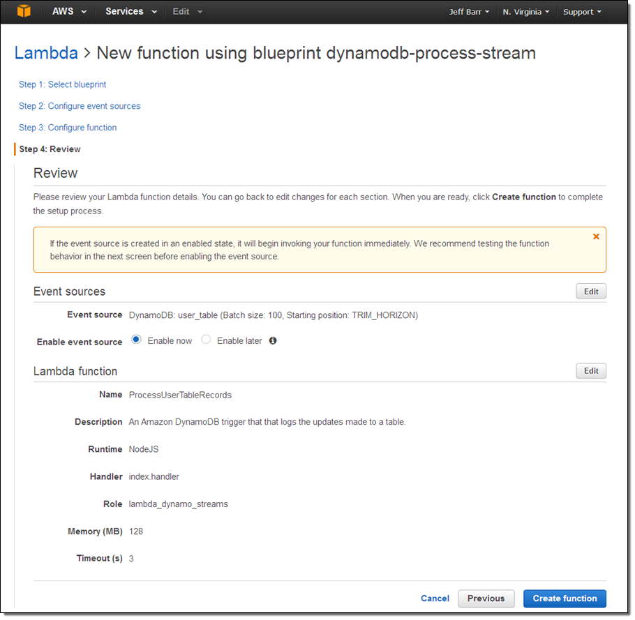
Task: Click the Create function button
Action: (x=565, y=598)
